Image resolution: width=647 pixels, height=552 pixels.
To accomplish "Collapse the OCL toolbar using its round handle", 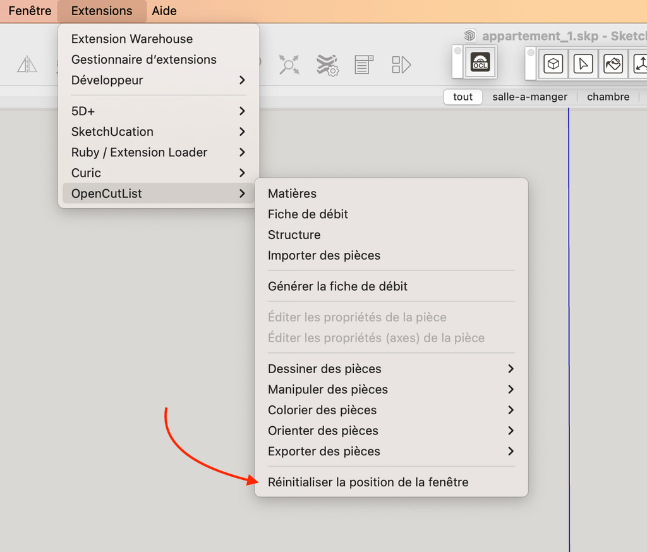I will point(457,51).
